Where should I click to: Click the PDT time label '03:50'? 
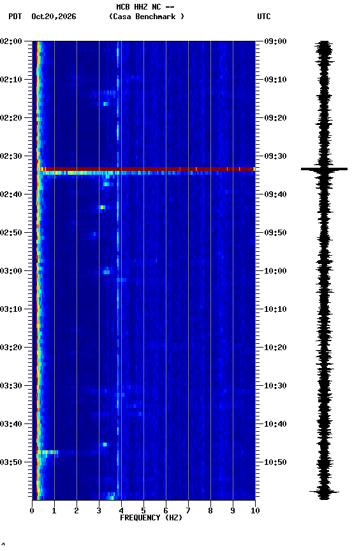pyautogui.click(x=11, y=462)
